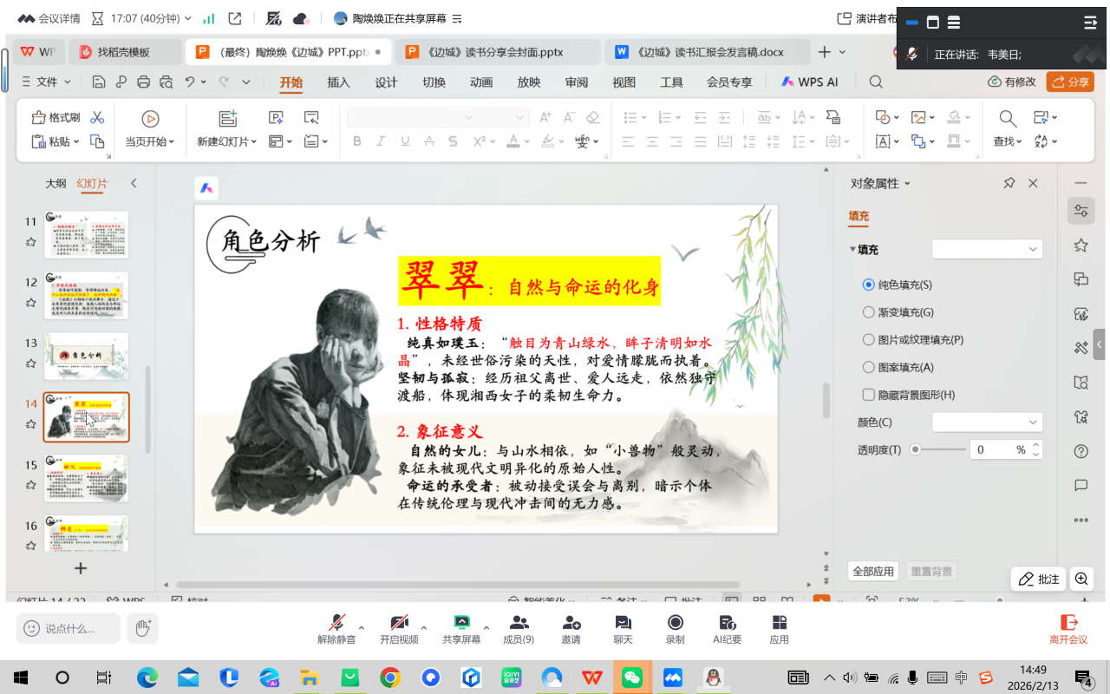The width and height of the screenshot is (1110, 694).
Task: Click the Leave Meeting (离开会议) button
Action: (1068, 628)
